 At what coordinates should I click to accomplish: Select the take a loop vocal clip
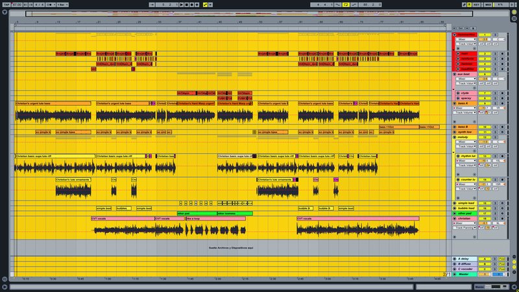[x=215, y=219]
